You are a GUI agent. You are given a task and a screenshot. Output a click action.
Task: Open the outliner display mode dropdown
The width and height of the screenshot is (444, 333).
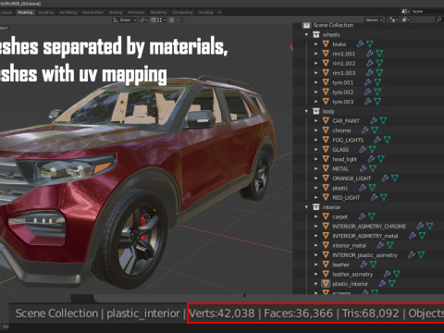[394, 19]
